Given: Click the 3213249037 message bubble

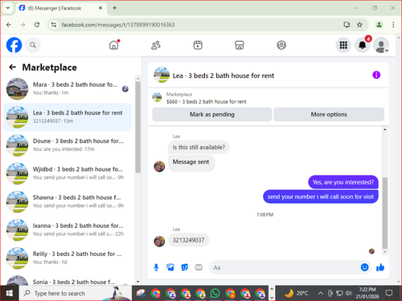Looking at the screenshot, I should pos(188,240).
